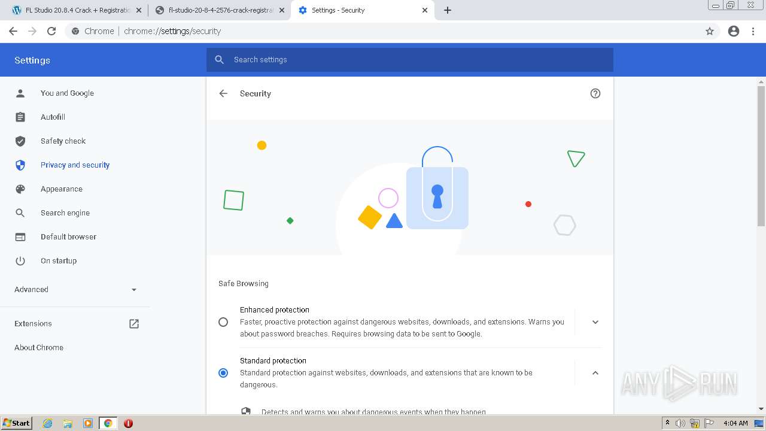Reload the page with the refresh icon
766x431 pixels.
point(51,31)
